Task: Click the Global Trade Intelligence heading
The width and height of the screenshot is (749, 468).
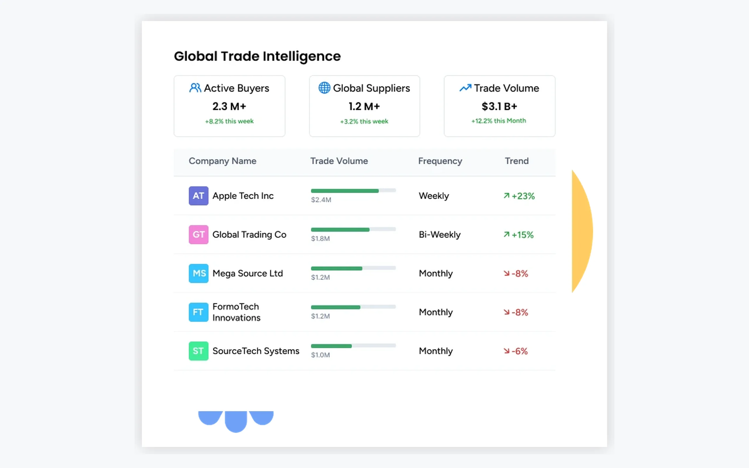Action: pyautogui.click(x=257, y=56)
